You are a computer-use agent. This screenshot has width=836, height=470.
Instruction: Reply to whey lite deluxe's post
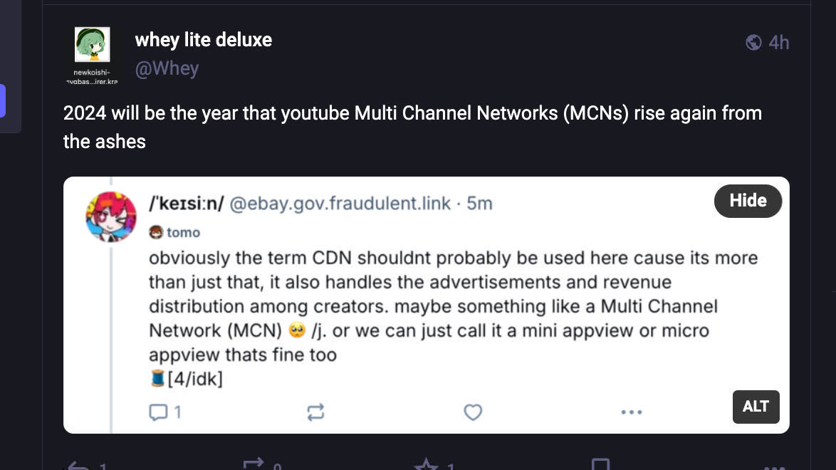coord(78,466)
